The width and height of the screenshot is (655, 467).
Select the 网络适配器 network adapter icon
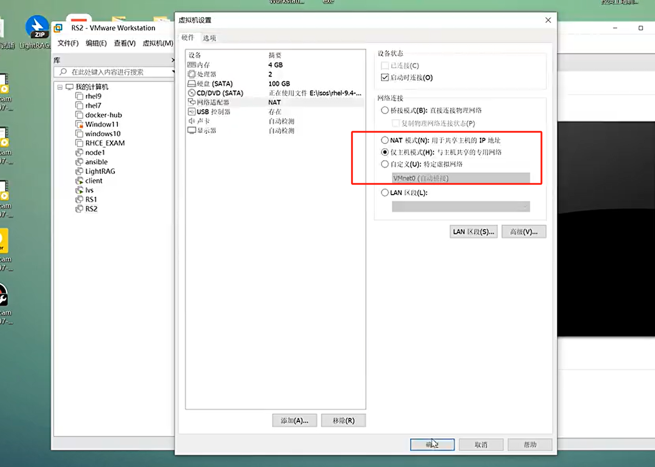coord(192,102)
